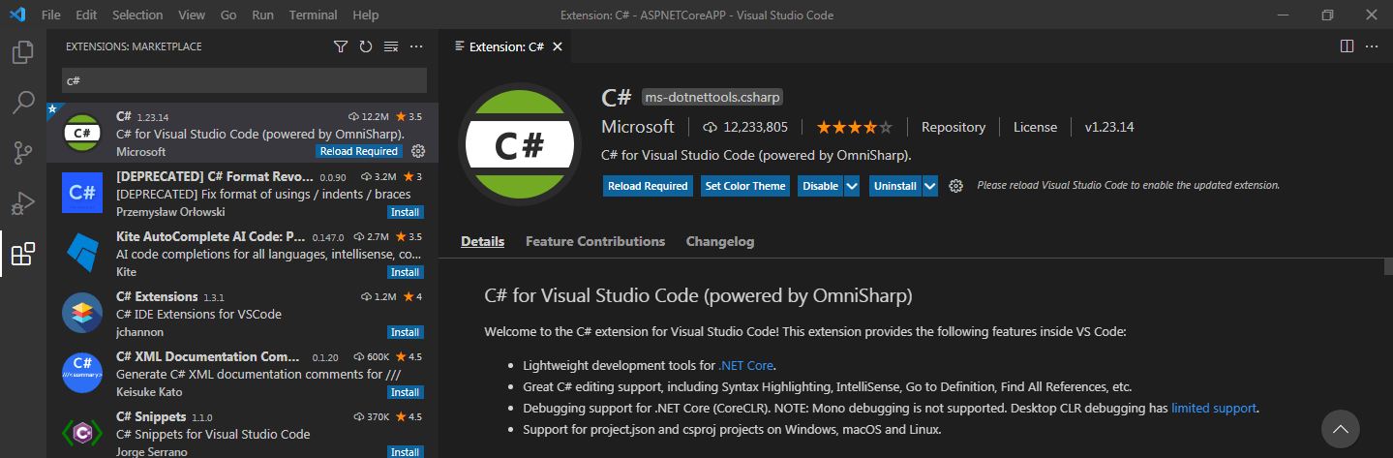Install Kite AutoComplete AI Code

[x=405, y=272]
